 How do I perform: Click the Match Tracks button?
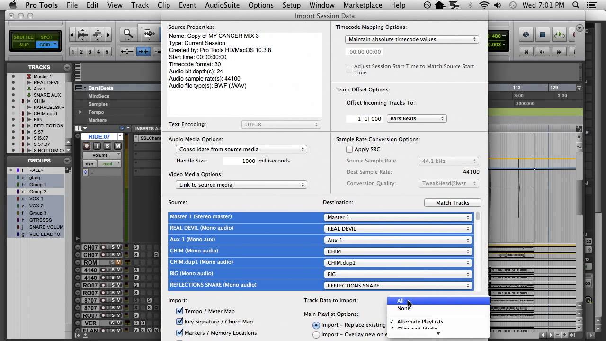tap(453, 203)
